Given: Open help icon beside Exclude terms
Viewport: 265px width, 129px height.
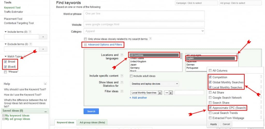Looking at the screenshot, I should click(x=31, y=44).
